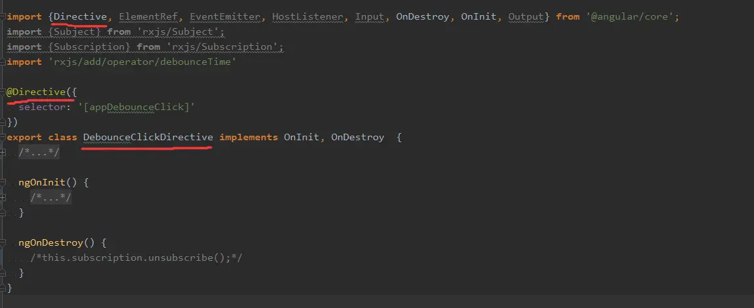Click '{Subscription}' in the third import
This screenshot has width=754, height=308.
pos(89,47)
